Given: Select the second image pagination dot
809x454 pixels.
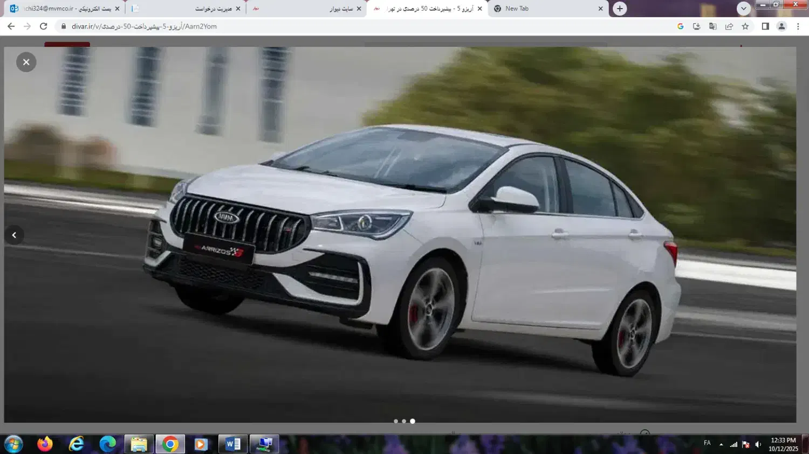Looking at the screenshot, I should point(404,421).
